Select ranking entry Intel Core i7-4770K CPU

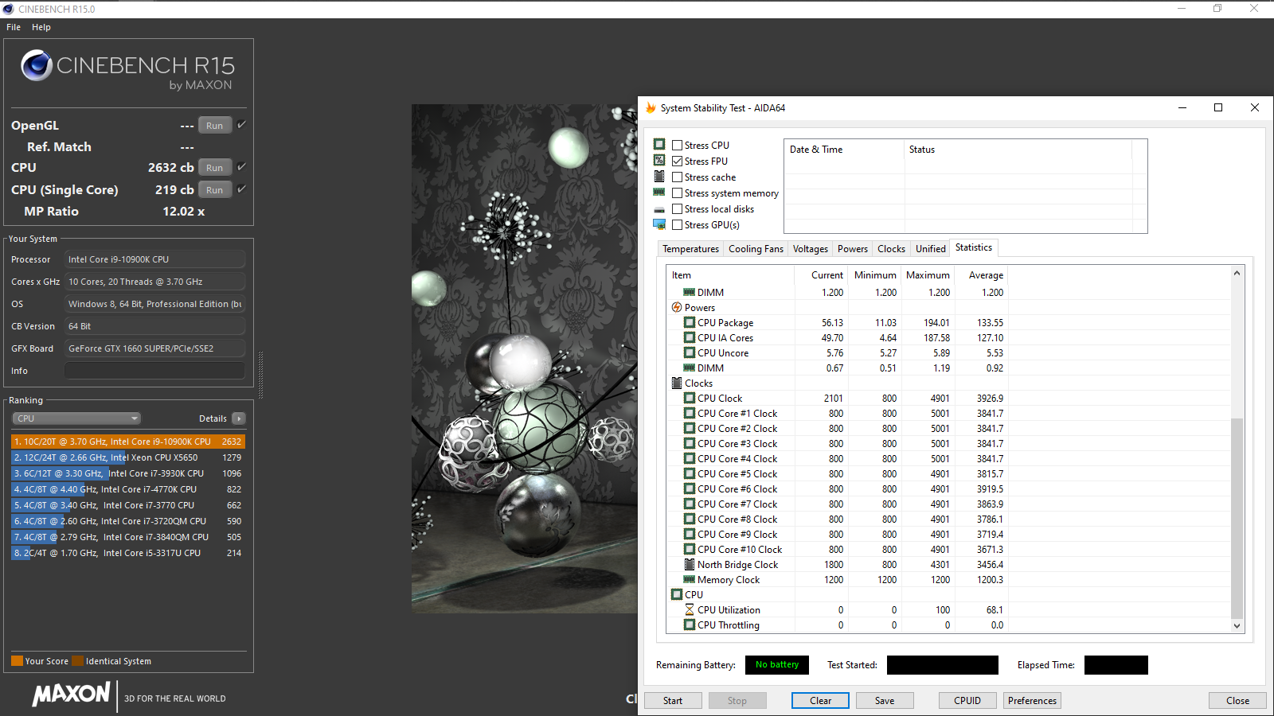pyautogui.click(x=128, y=489)
